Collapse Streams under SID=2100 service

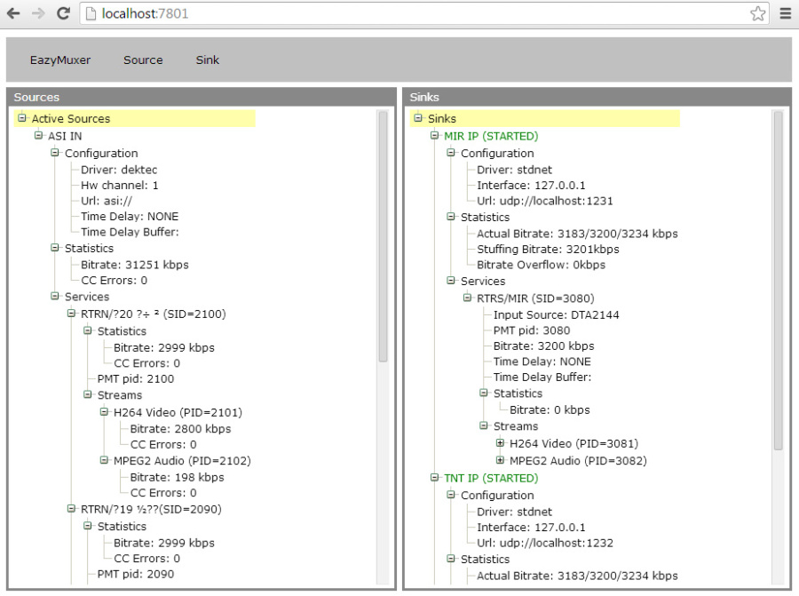coord(88,394)
